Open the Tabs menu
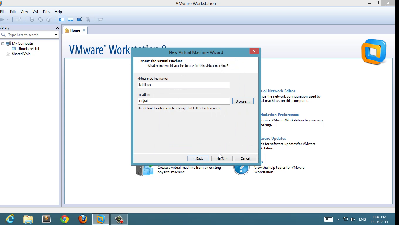The width and height of the screenshot is (399, 225). 46,12
